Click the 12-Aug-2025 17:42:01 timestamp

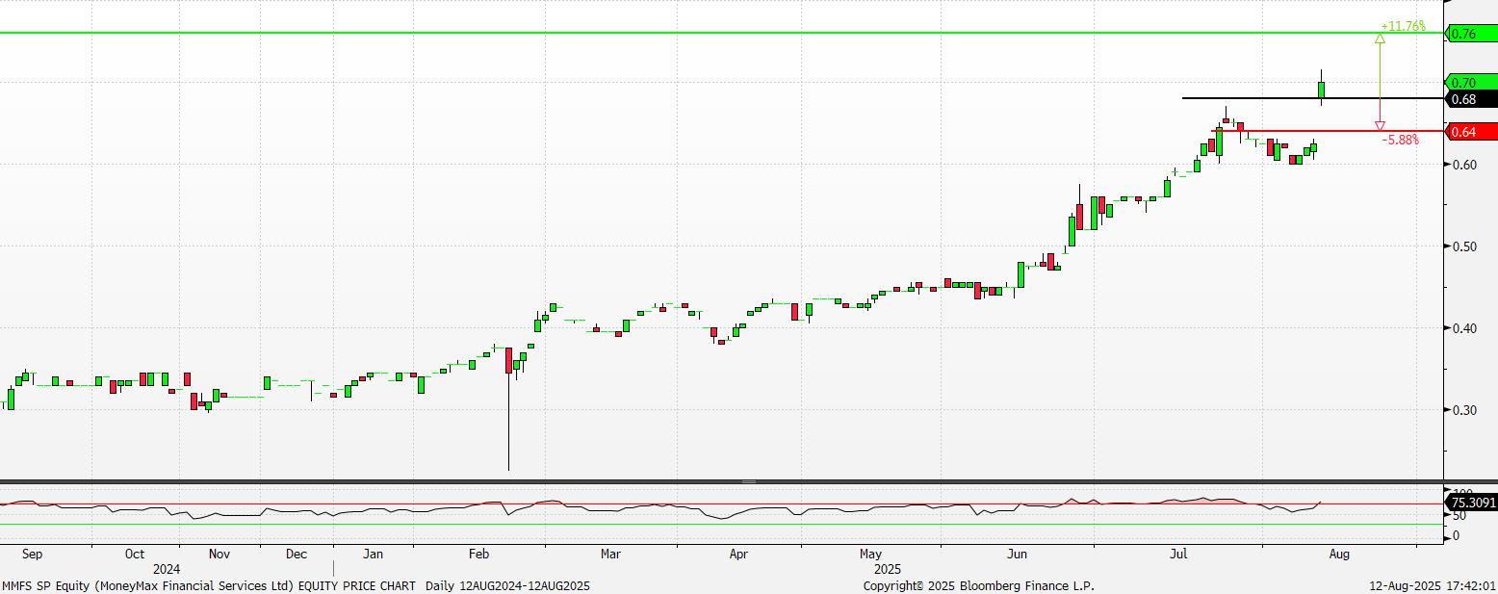click(1433, 585)
